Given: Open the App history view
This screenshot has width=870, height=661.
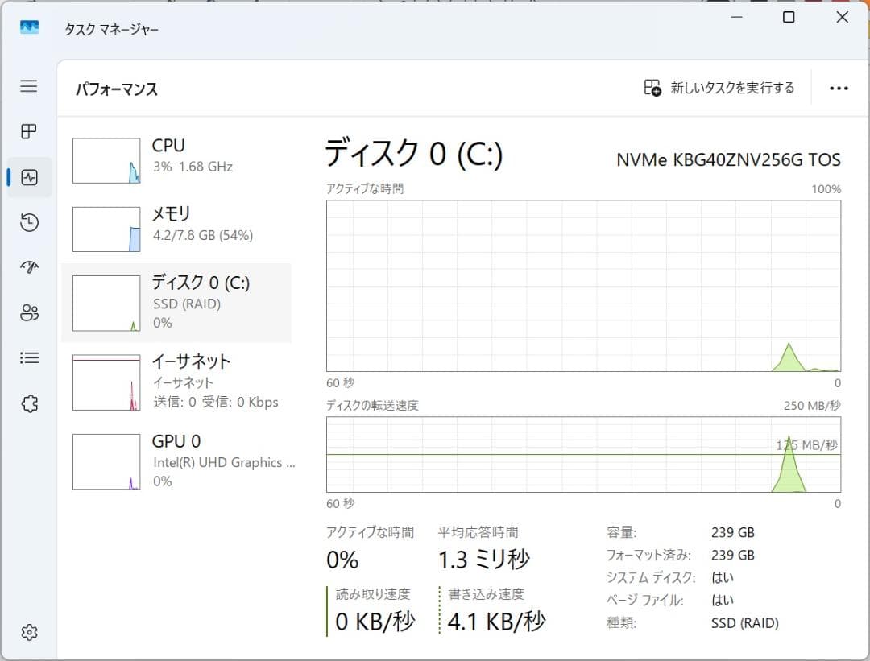Looking at the screenshot, I should pyautogui.click(x=28, y=222).
